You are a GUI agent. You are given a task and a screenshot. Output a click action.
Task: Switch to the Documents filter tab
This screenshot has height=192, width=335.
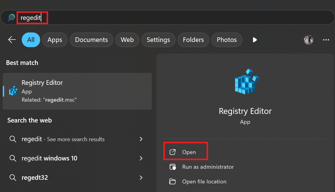(91, 40)
